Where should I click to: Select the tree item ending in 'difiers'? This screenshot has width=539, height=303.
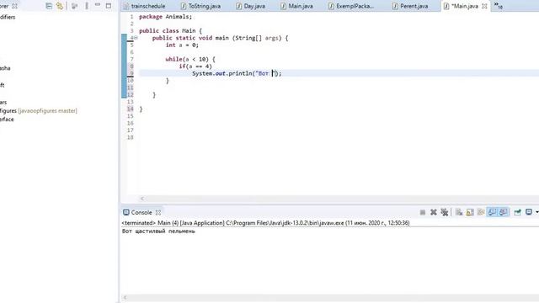(x=8, y=17)
